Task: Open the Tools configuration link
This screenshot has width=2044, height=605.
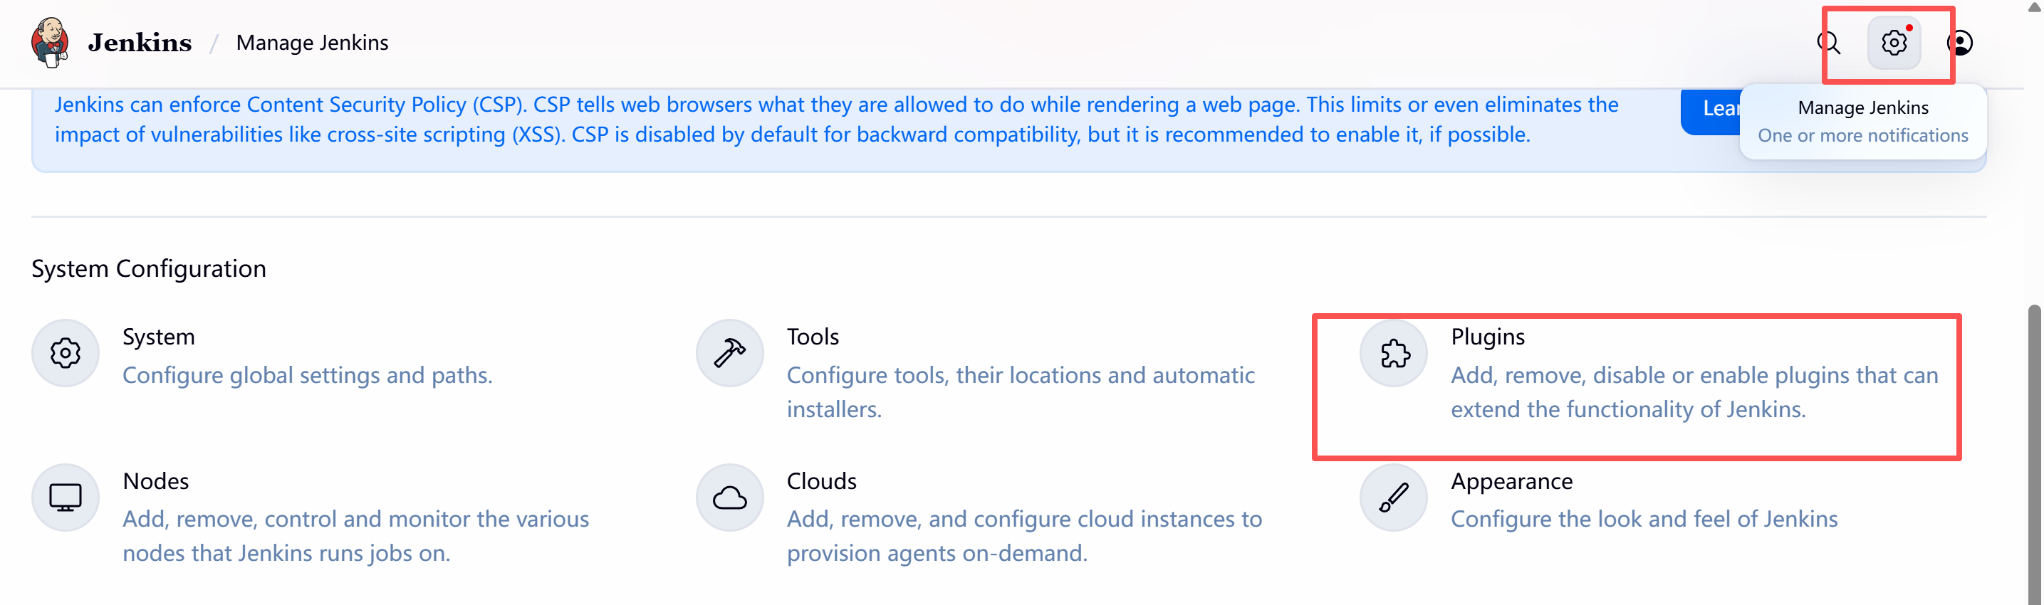Action: point(813,337)
